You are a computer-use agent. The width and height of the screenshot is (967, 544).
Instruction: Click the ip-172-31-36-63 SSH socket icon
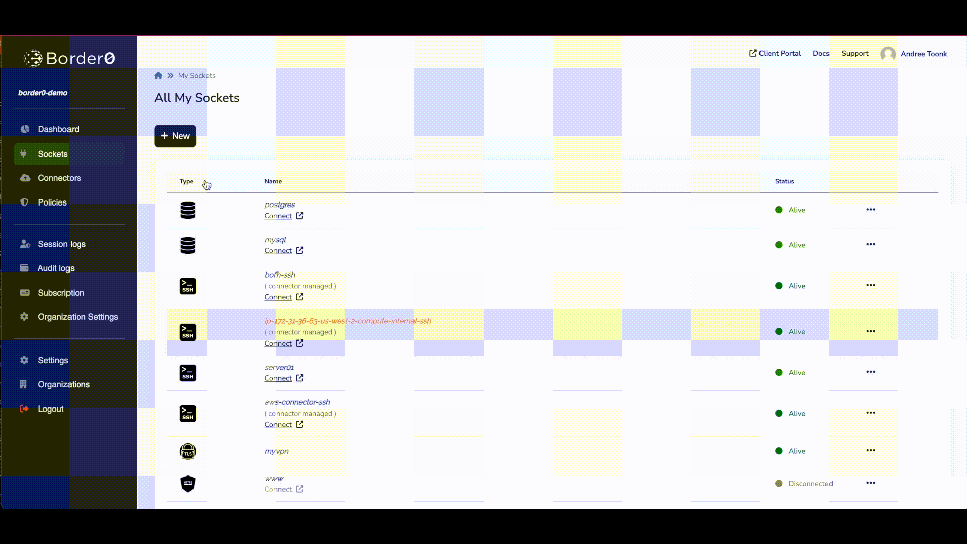(x=188, y=331)
